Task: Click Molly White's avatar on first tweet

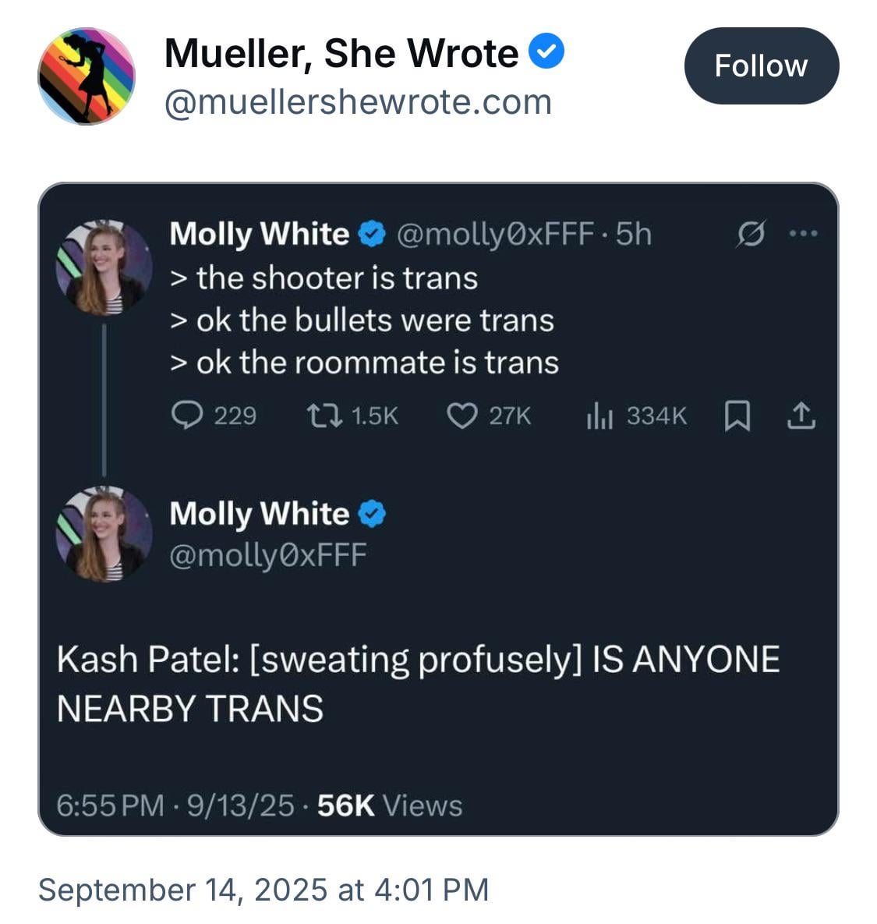Action: tap(104, 267)
